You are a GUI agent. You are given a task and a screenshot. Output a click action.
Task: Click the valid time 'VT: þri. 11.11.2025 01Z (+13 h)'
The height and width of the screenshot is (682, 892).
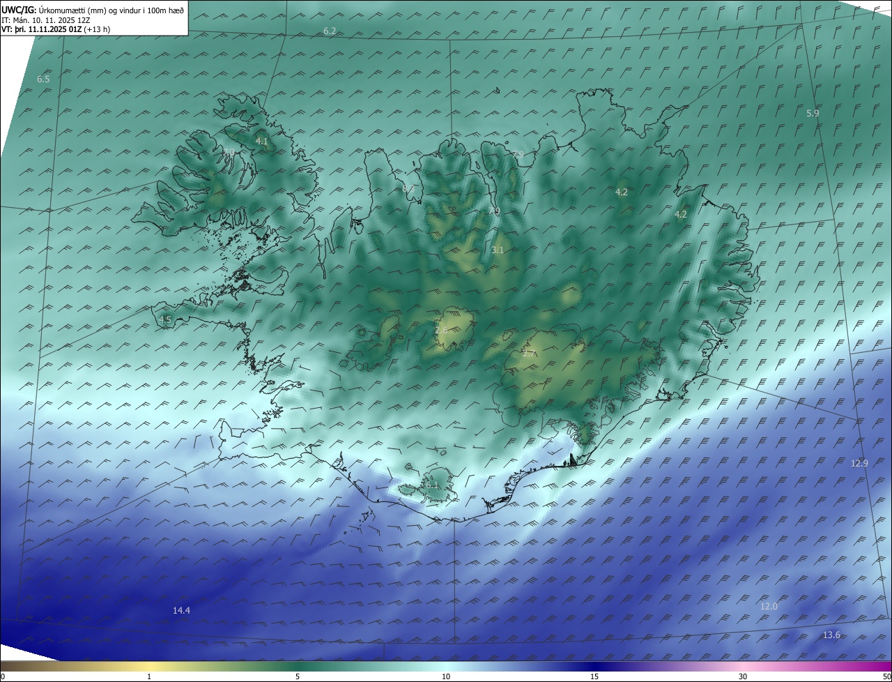(x=56, y=29)
